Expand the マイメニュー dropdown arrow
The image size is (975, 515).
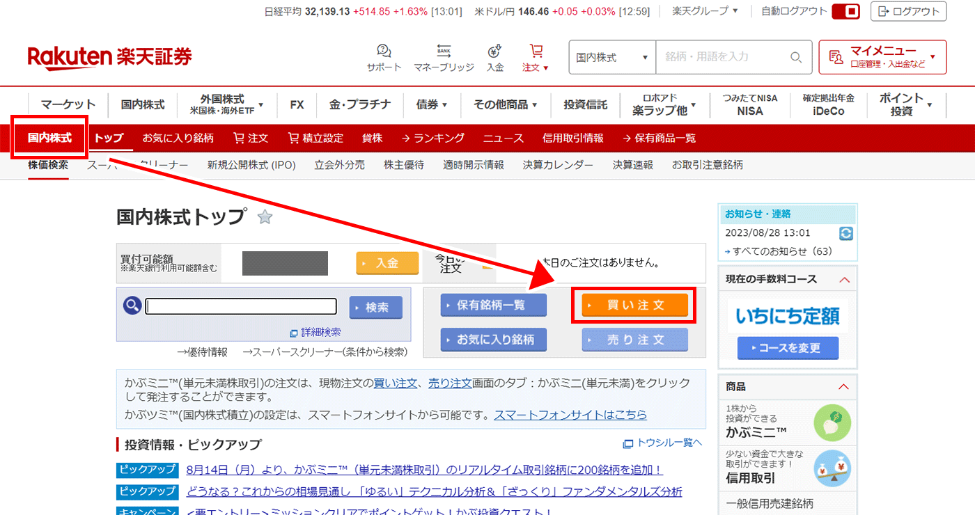click(933, 57)
